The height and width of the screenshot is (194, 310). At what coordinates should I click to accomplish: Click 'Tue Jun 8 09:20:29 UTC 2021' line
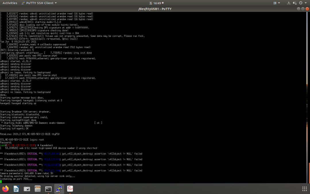click(x=18, y=42)
